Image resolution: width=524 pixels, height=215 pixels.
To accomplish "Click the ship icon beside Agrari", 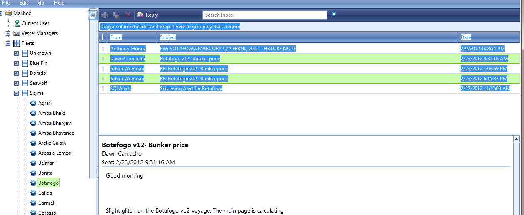I will pos(33,103).
